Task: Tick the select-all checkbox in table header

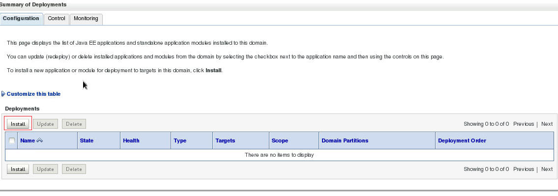Action: pos(12,140)
